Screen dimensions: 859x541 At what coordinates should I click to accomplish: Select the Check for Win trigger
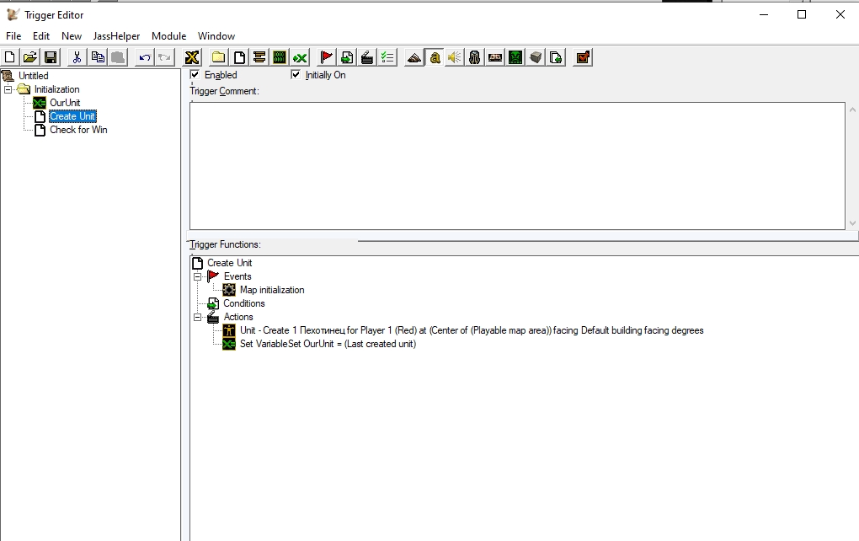coord(78,130)
